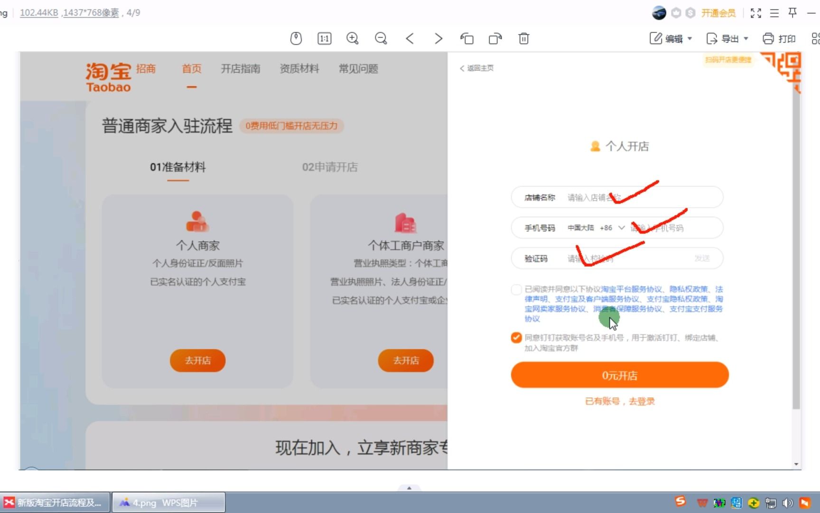The image size is (820, 513).
Task: Select the 01准备材料 step tab
Action: (178, 167)
